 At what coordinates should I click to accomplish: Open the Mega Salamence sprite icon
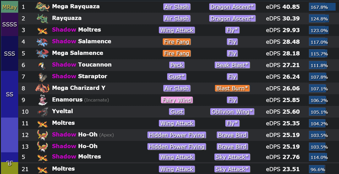[42, 53]
